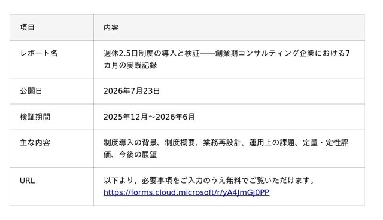Image resolution: width=383 pixels, height=220 pixels.
Task: Click the phrase 業務再設計
Action: click(x=222, y=142)
